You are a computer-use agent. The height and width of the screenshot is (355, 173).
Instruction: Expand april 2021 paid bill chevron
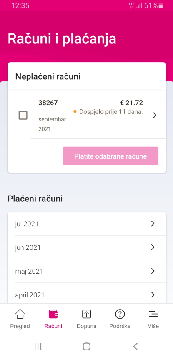click(x=153, y=295)
